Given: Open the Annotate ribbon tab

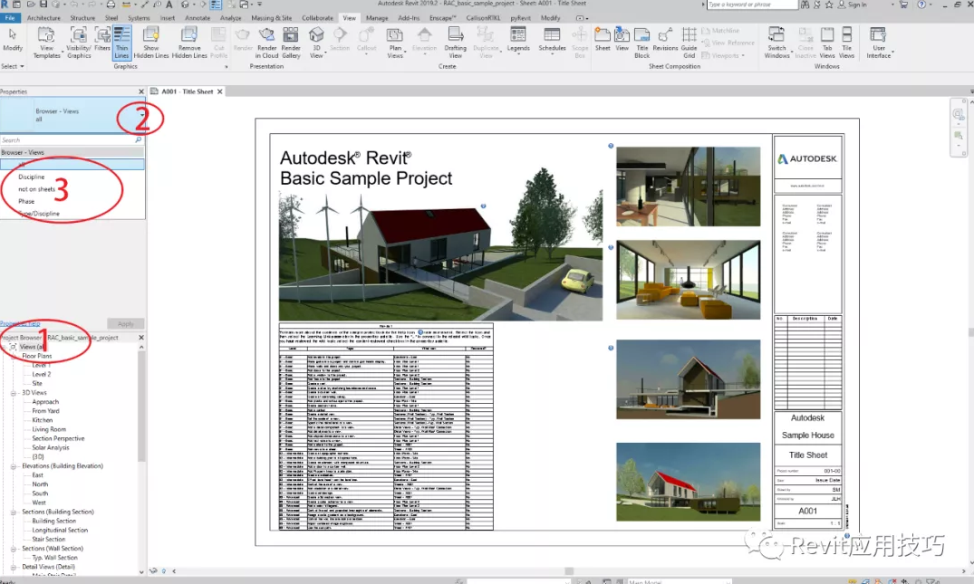Looking at the screenshot, I should click(x=197, y=17).
